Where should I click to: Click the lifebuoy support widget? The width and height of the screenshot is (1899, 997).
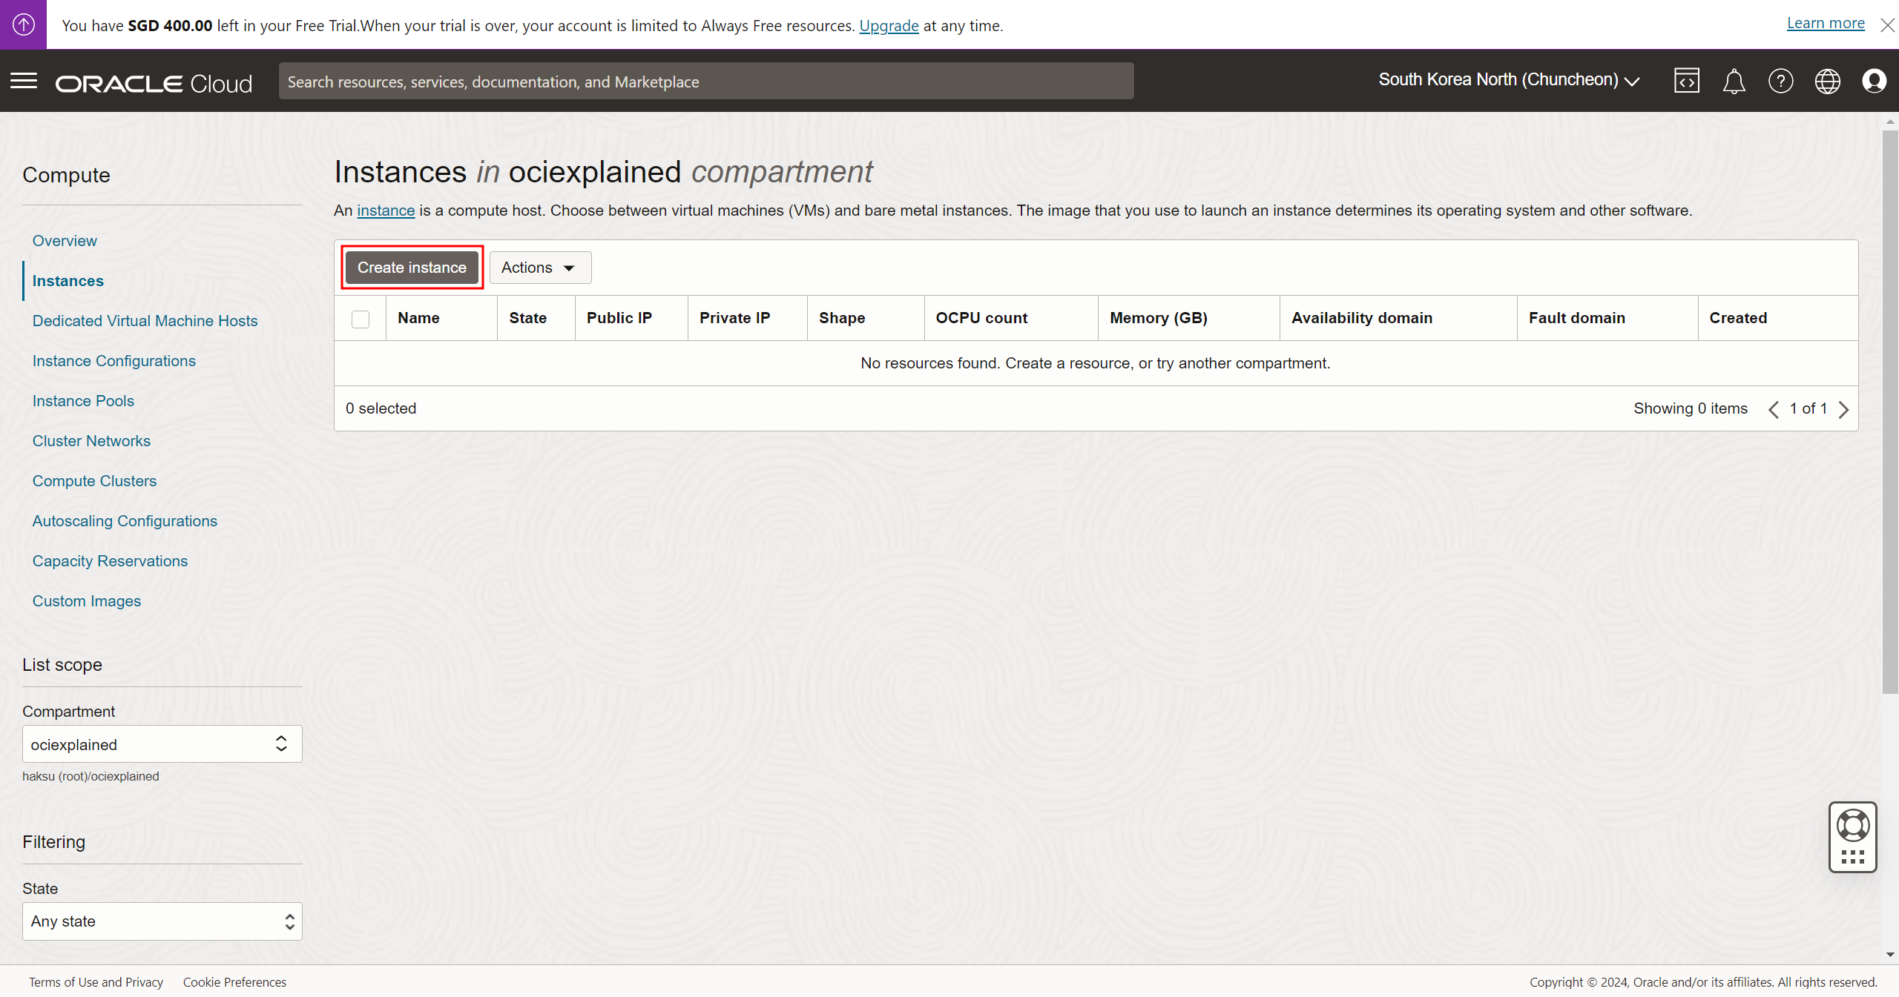1852,826
